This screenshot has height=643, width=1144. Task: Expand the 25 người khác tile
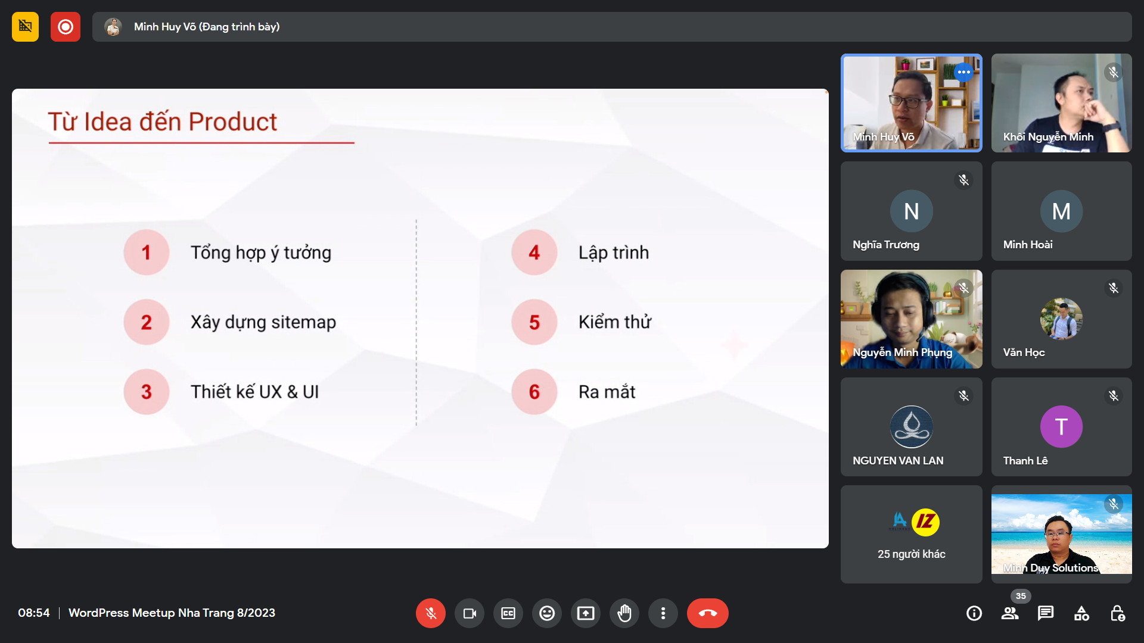click(x=911, y=534)
